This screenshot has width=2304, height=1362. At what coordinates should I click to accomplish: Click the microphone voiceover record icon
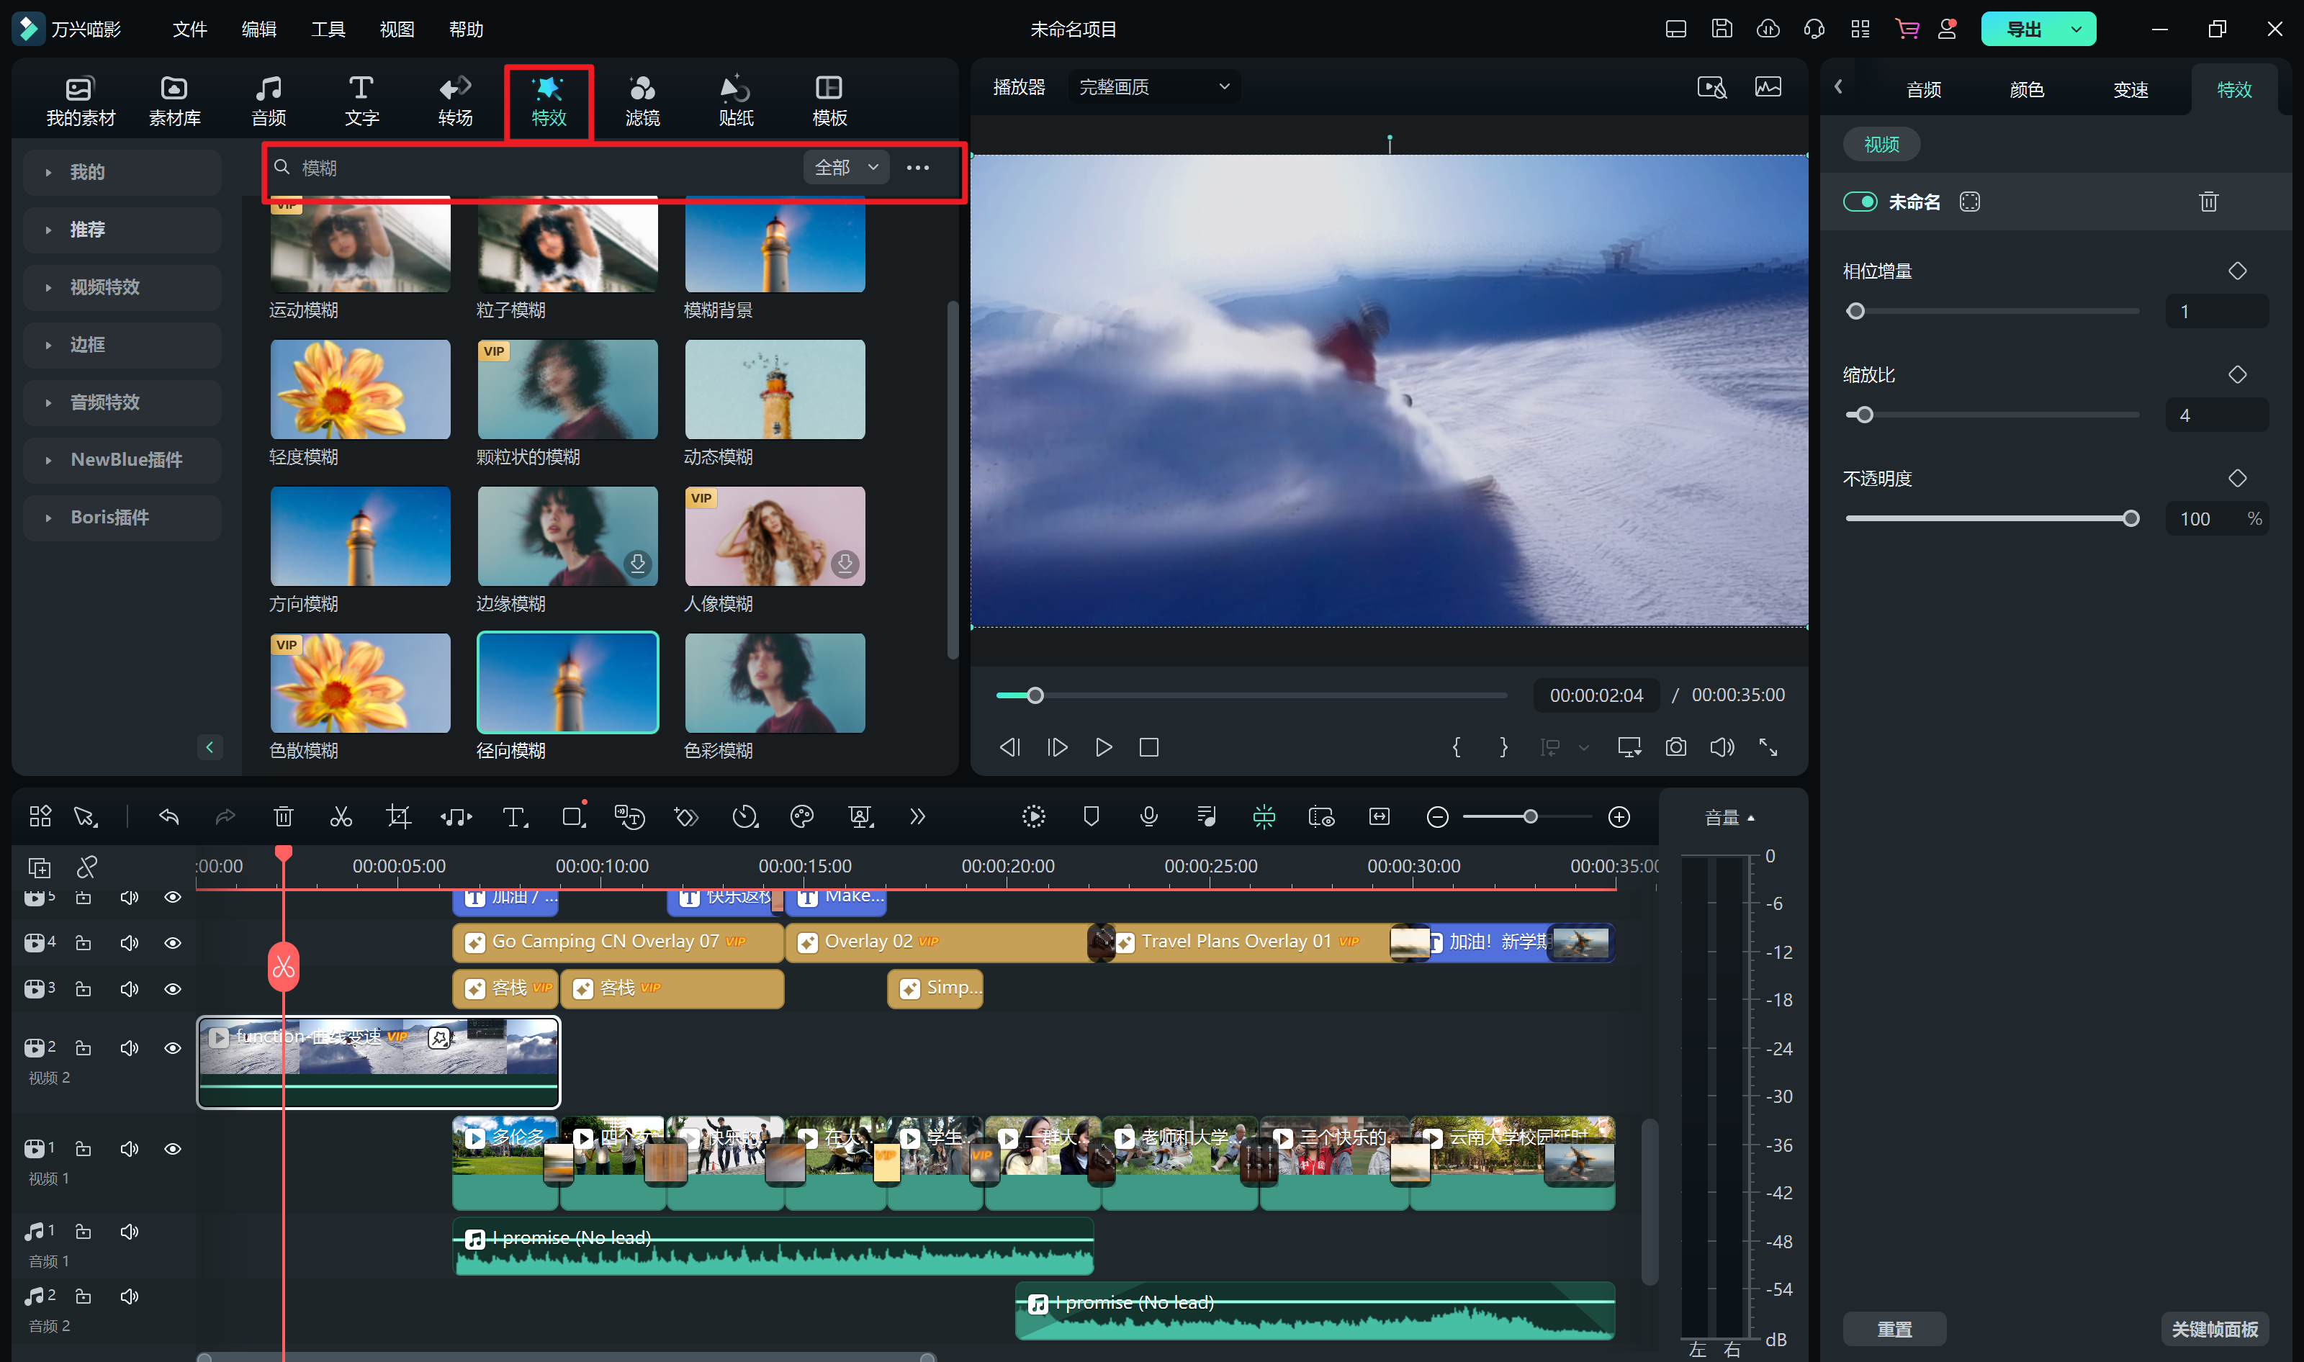tap(1148, 816)
